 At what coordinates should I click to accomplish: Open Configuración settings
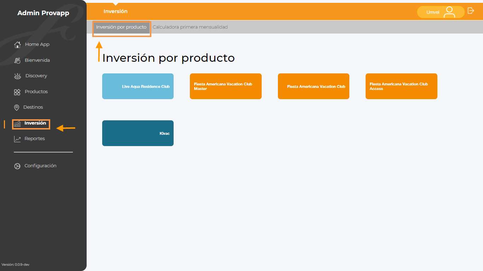tap(40, 166)
